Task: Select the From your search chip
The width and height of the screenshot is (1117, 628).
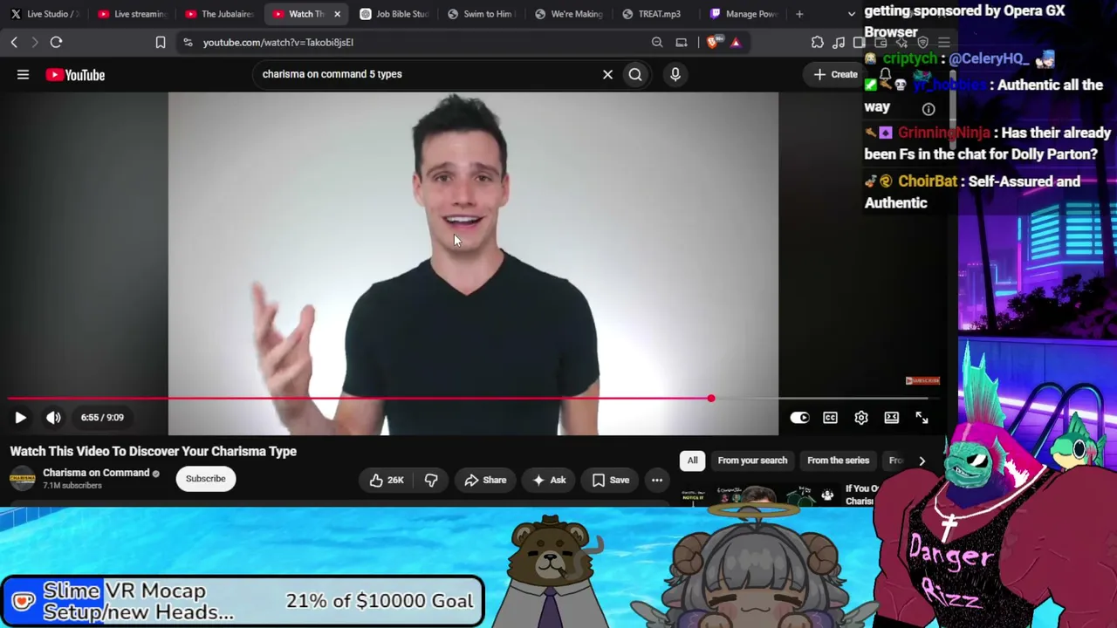Action: pos(752,461)
